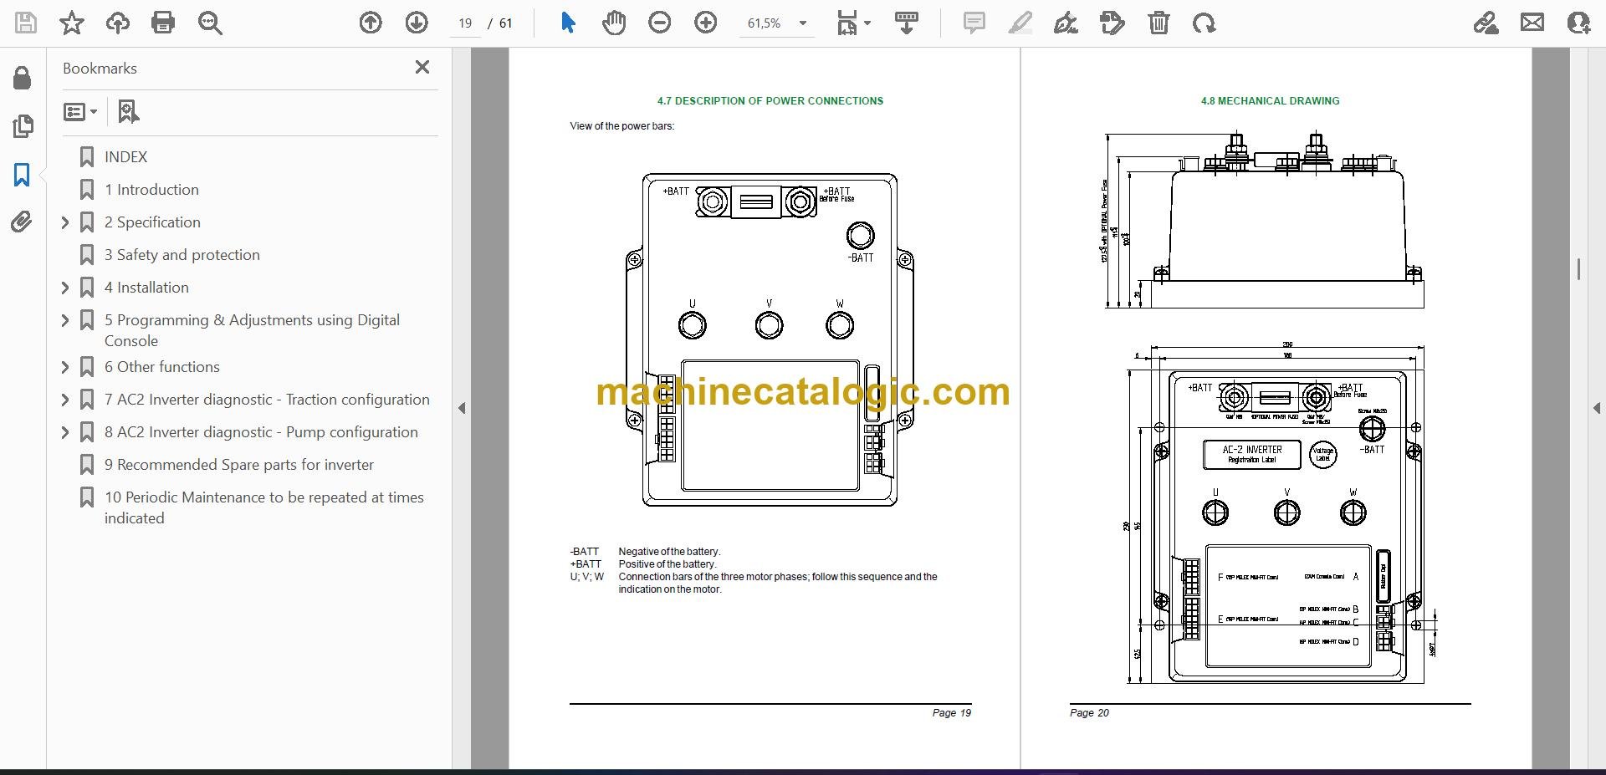Open the Attachments paperclip panel
This screenshot has height=775, width=1606.
[x=23, y=222]
